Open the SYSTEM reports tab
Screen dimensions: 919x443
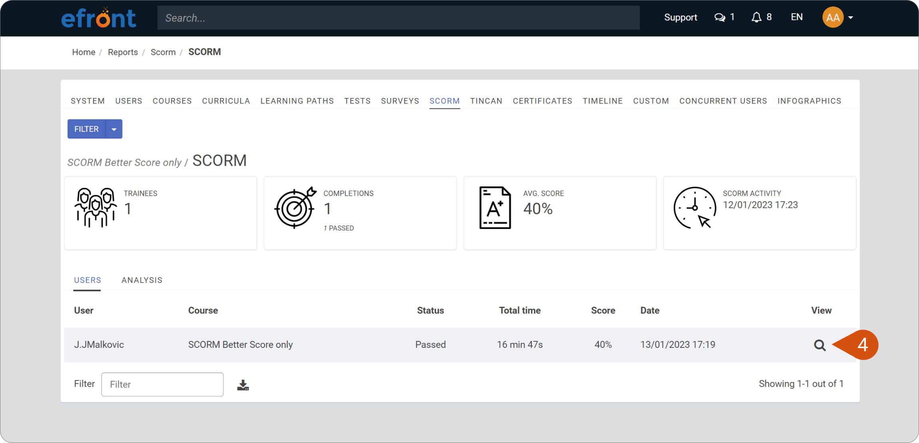[x=88, y=101]
